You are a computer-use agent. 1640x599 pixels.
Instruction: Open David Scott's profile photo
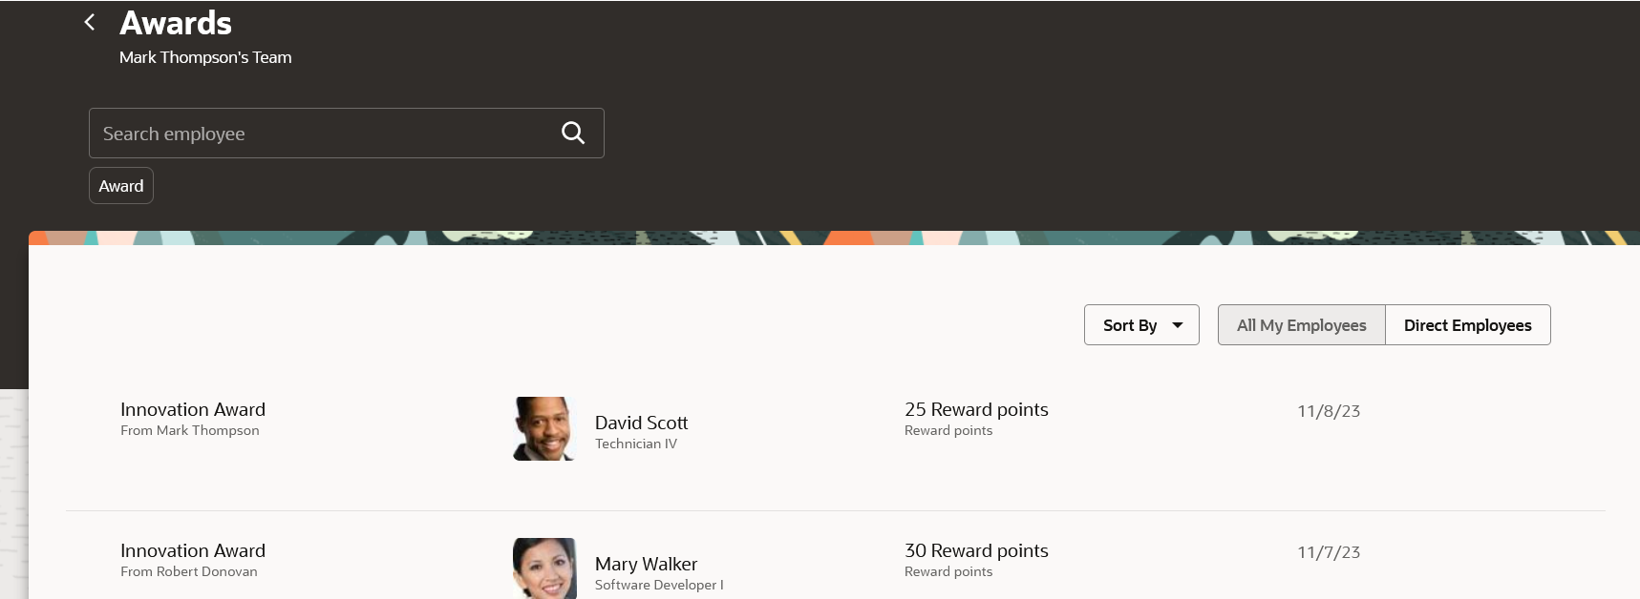[x=544, y=428]
